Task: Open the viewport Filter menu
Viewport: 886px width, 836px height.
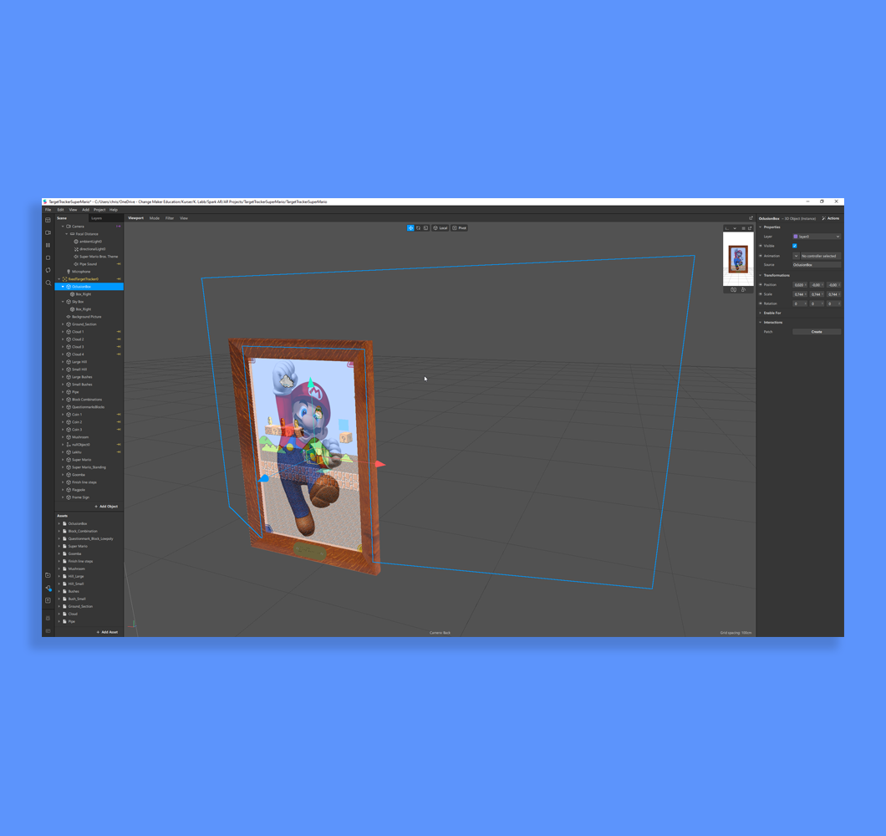Action: tap(170, 218)
